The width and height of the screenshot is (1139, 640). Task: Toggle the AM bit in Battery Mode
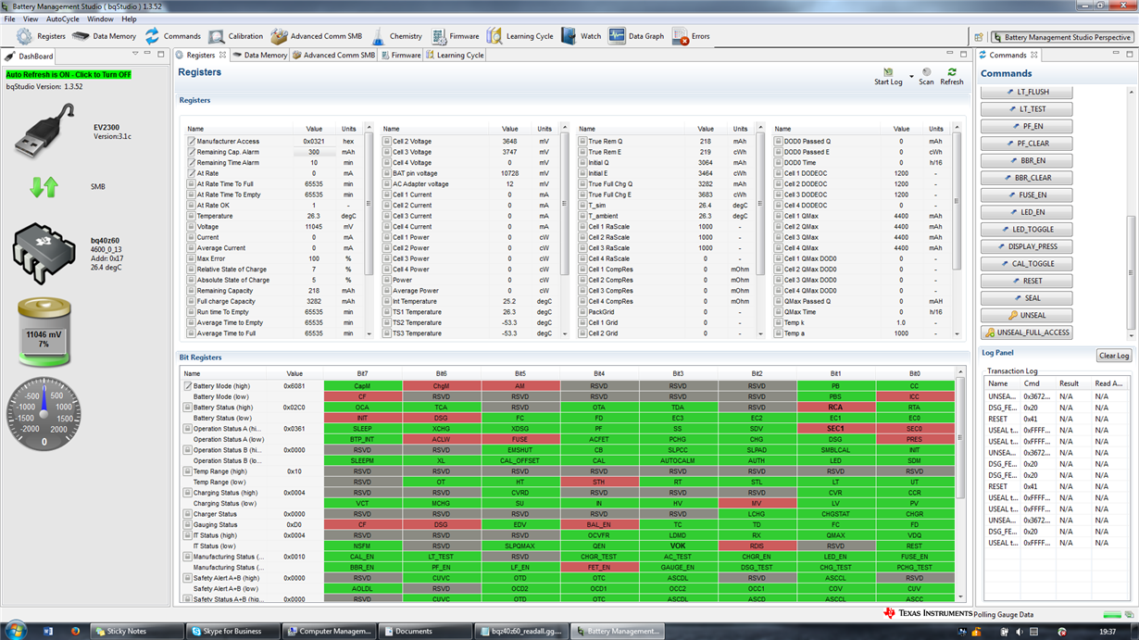[519, 386]
